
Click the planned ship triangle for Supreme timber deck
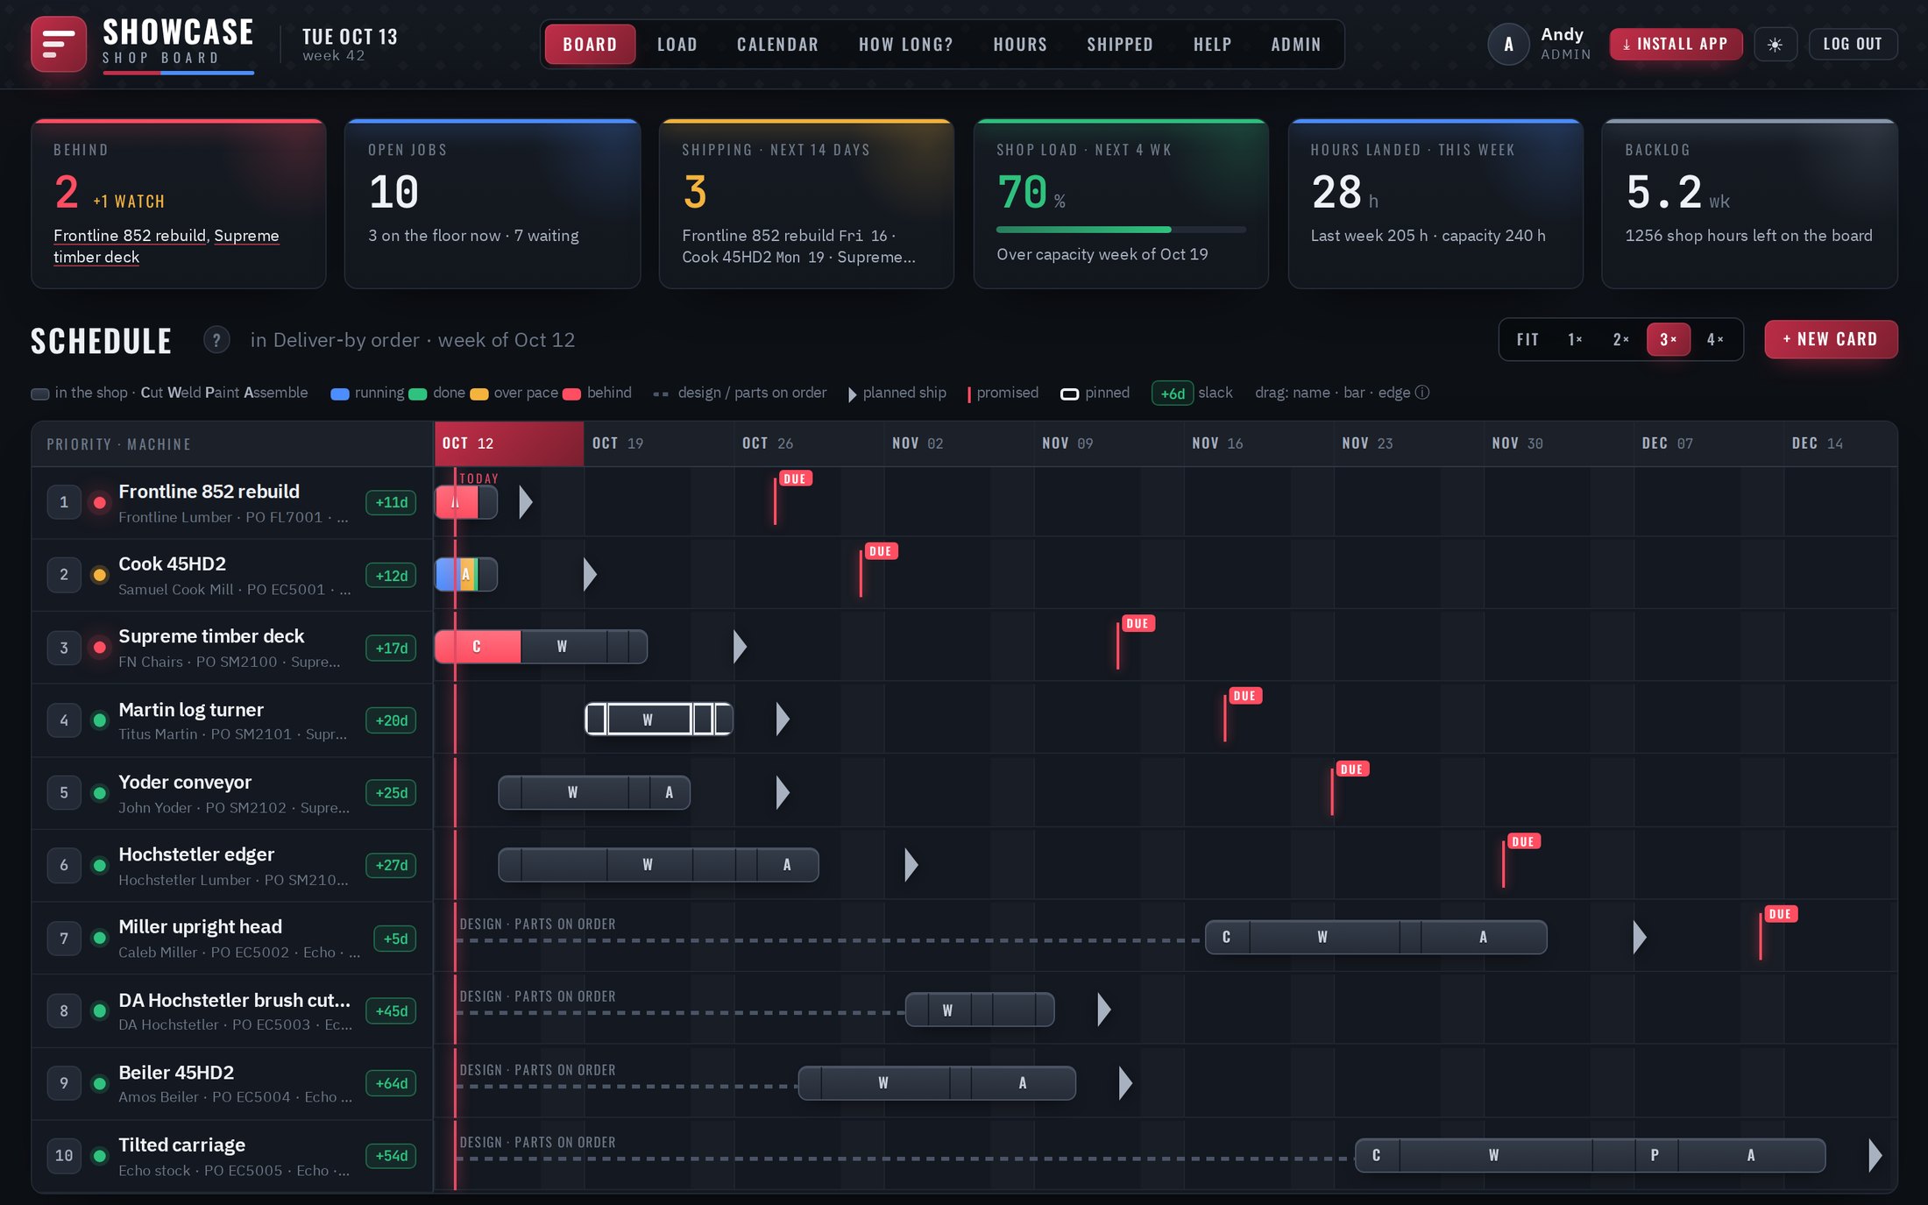point(740,647)
